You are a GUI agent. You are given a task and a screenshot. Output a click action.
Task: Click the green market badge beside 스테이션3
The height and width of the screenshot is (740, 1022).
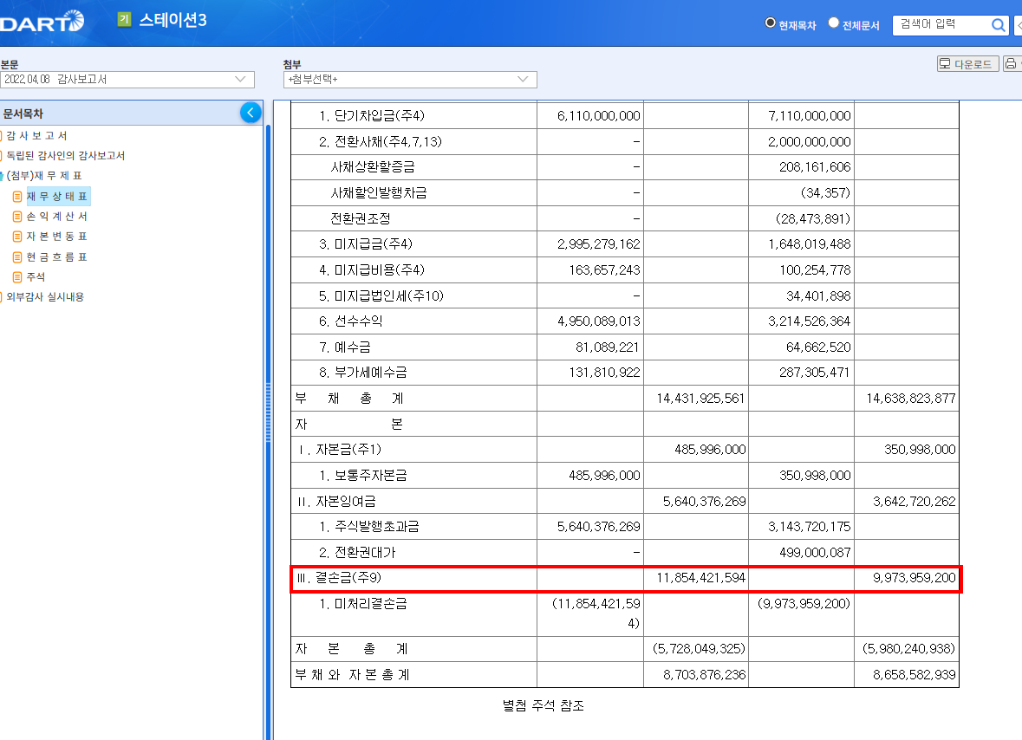(x=125, y=20)
